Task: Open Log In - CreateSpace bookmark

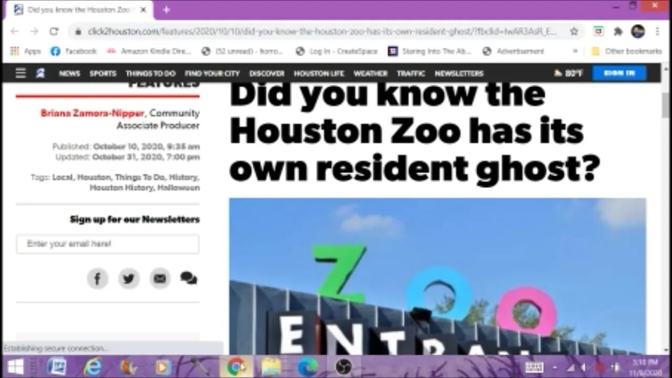Action: pos(337,51)
